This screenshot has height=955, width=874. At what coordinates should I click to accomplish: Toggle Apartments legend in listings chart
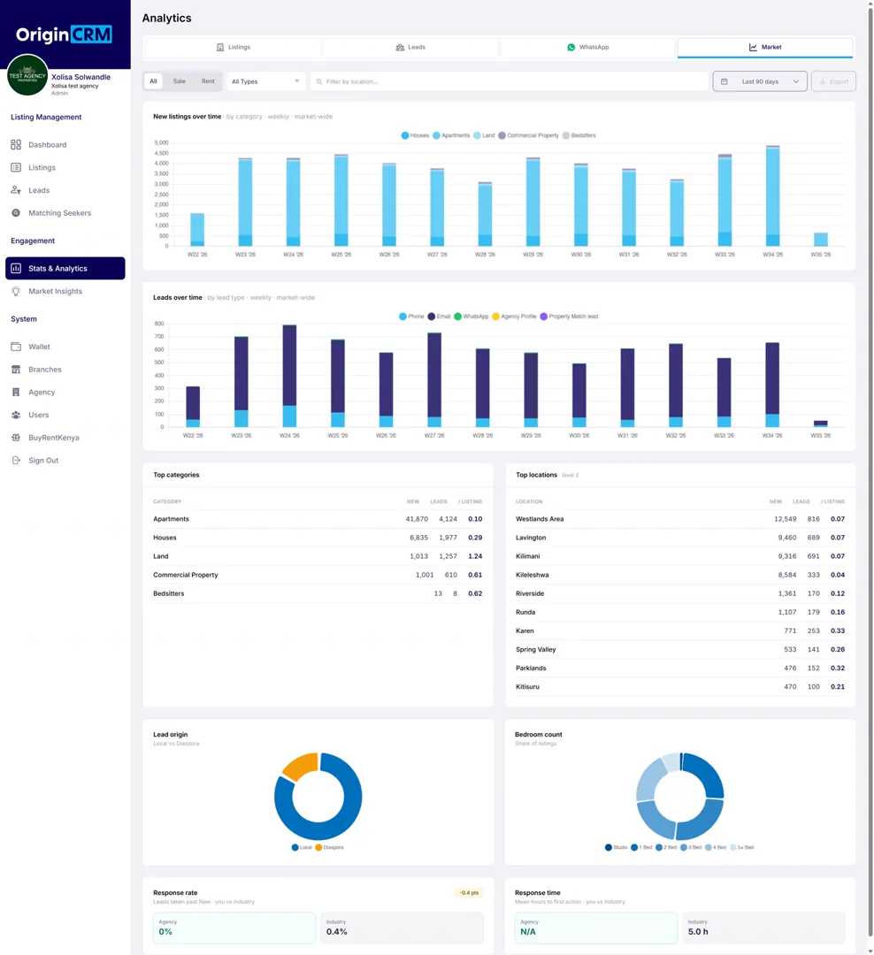point(451,136)
